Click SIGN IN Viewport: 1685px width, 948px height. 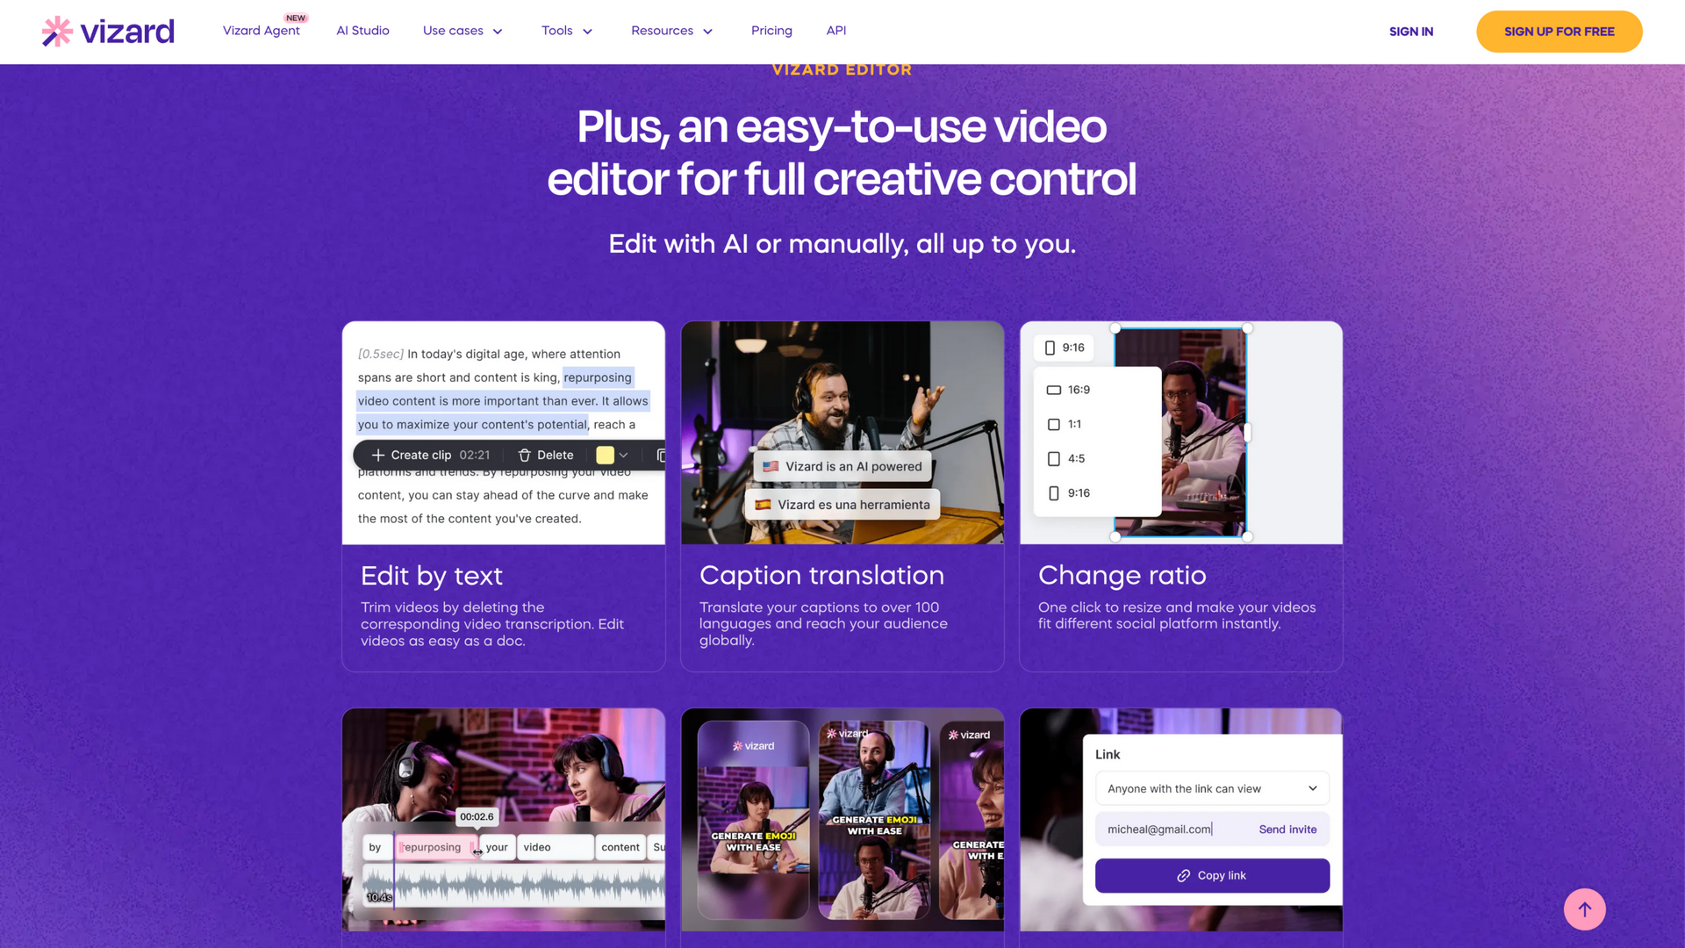pos(1410,32)
